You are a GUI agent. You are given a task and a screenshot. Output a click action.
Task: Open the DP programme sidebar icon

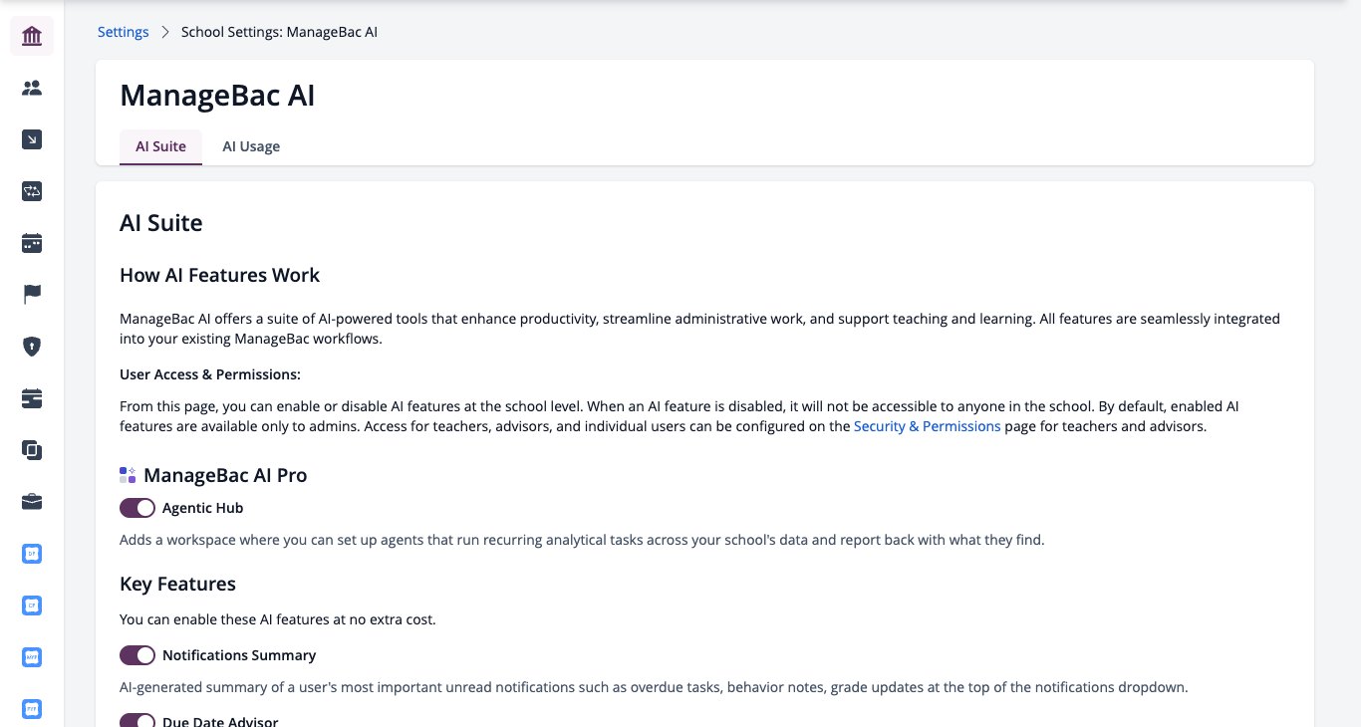click(x=32, y=554)
